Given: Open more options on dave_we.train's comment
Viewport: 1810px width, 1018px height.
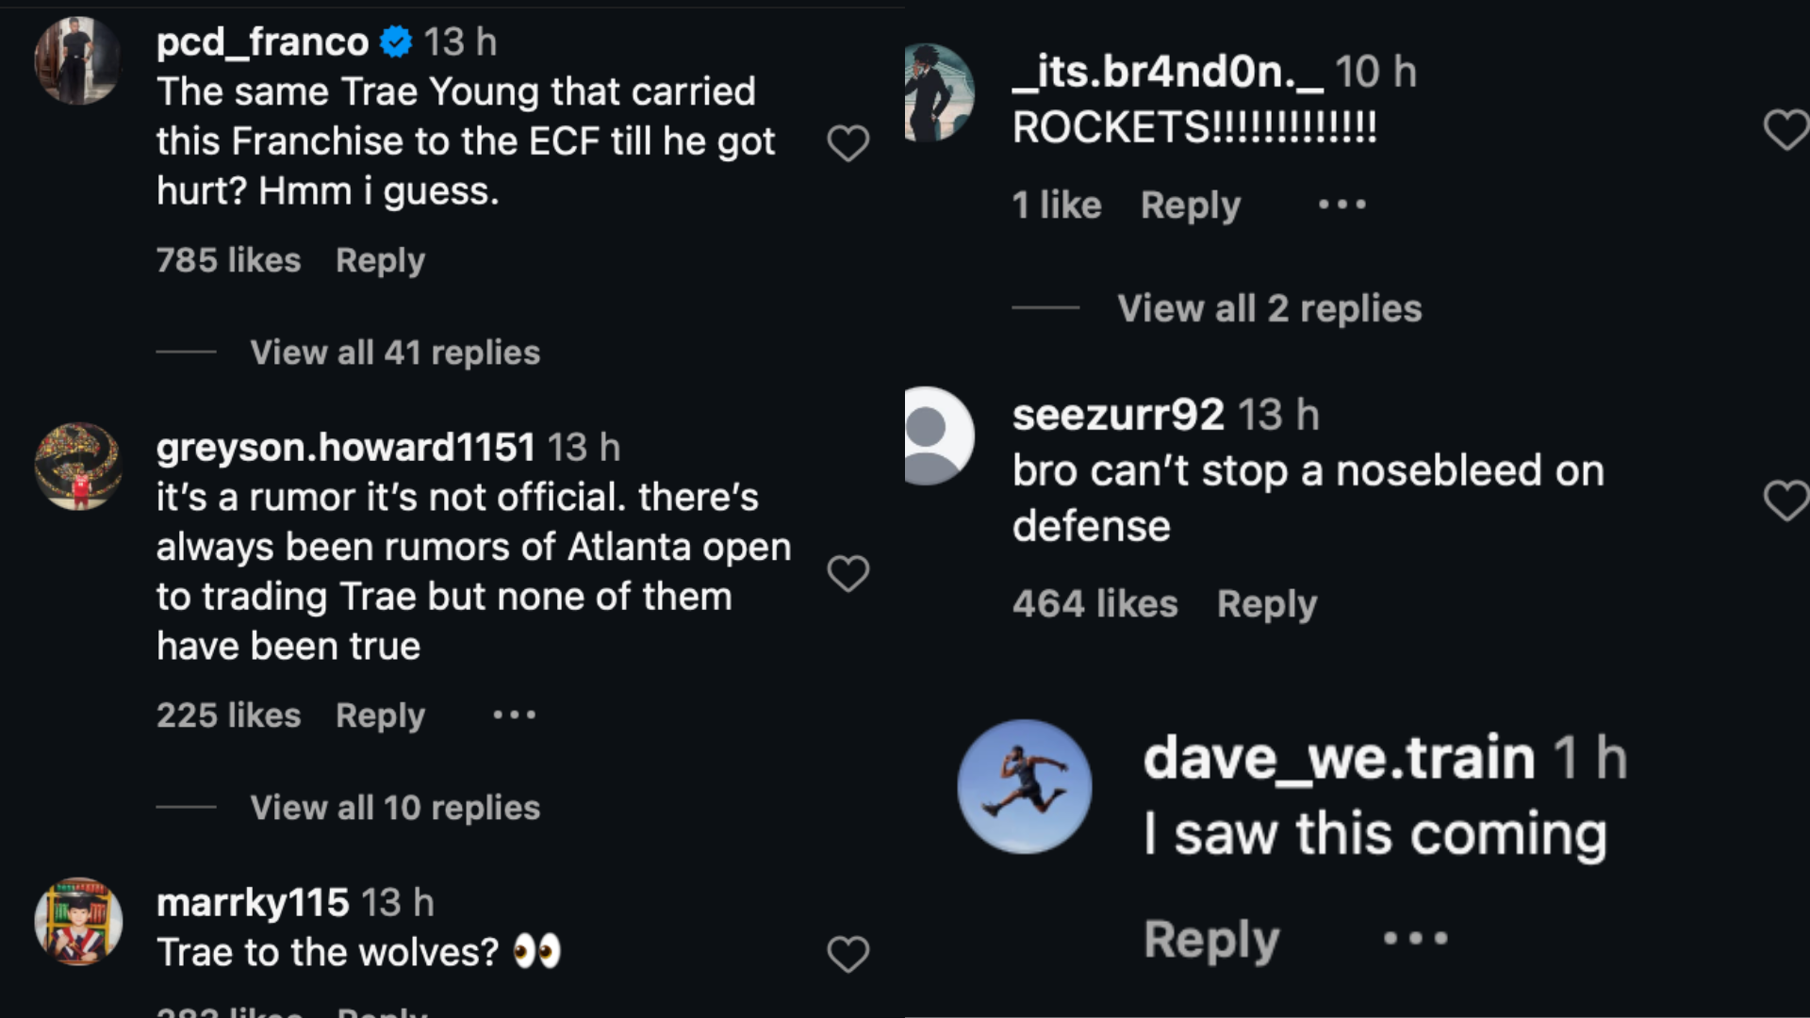Looking at the screenshot, I should 1415,939.
